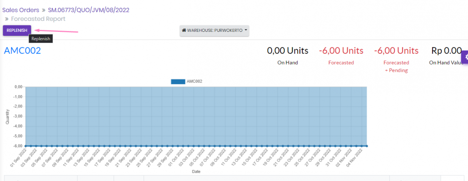Click data point at 15 Oct 2022
468x181 pixels.
(257, 146)
